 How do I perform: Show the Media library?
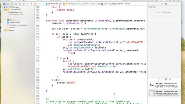(x=170, y=79)
